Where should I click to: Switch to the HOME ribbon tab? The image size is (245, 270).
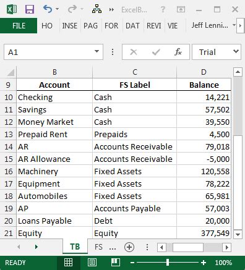point(47,26)
